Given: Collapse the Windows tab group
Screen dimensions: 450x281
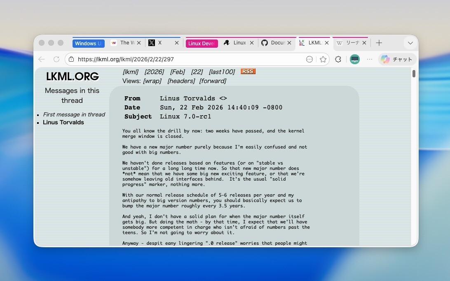Looking at the screenshot, I should tap(88, 43).
